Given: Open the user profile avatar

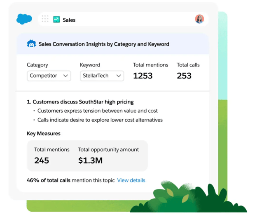Looking at the screenshot, I should point(199,19).
